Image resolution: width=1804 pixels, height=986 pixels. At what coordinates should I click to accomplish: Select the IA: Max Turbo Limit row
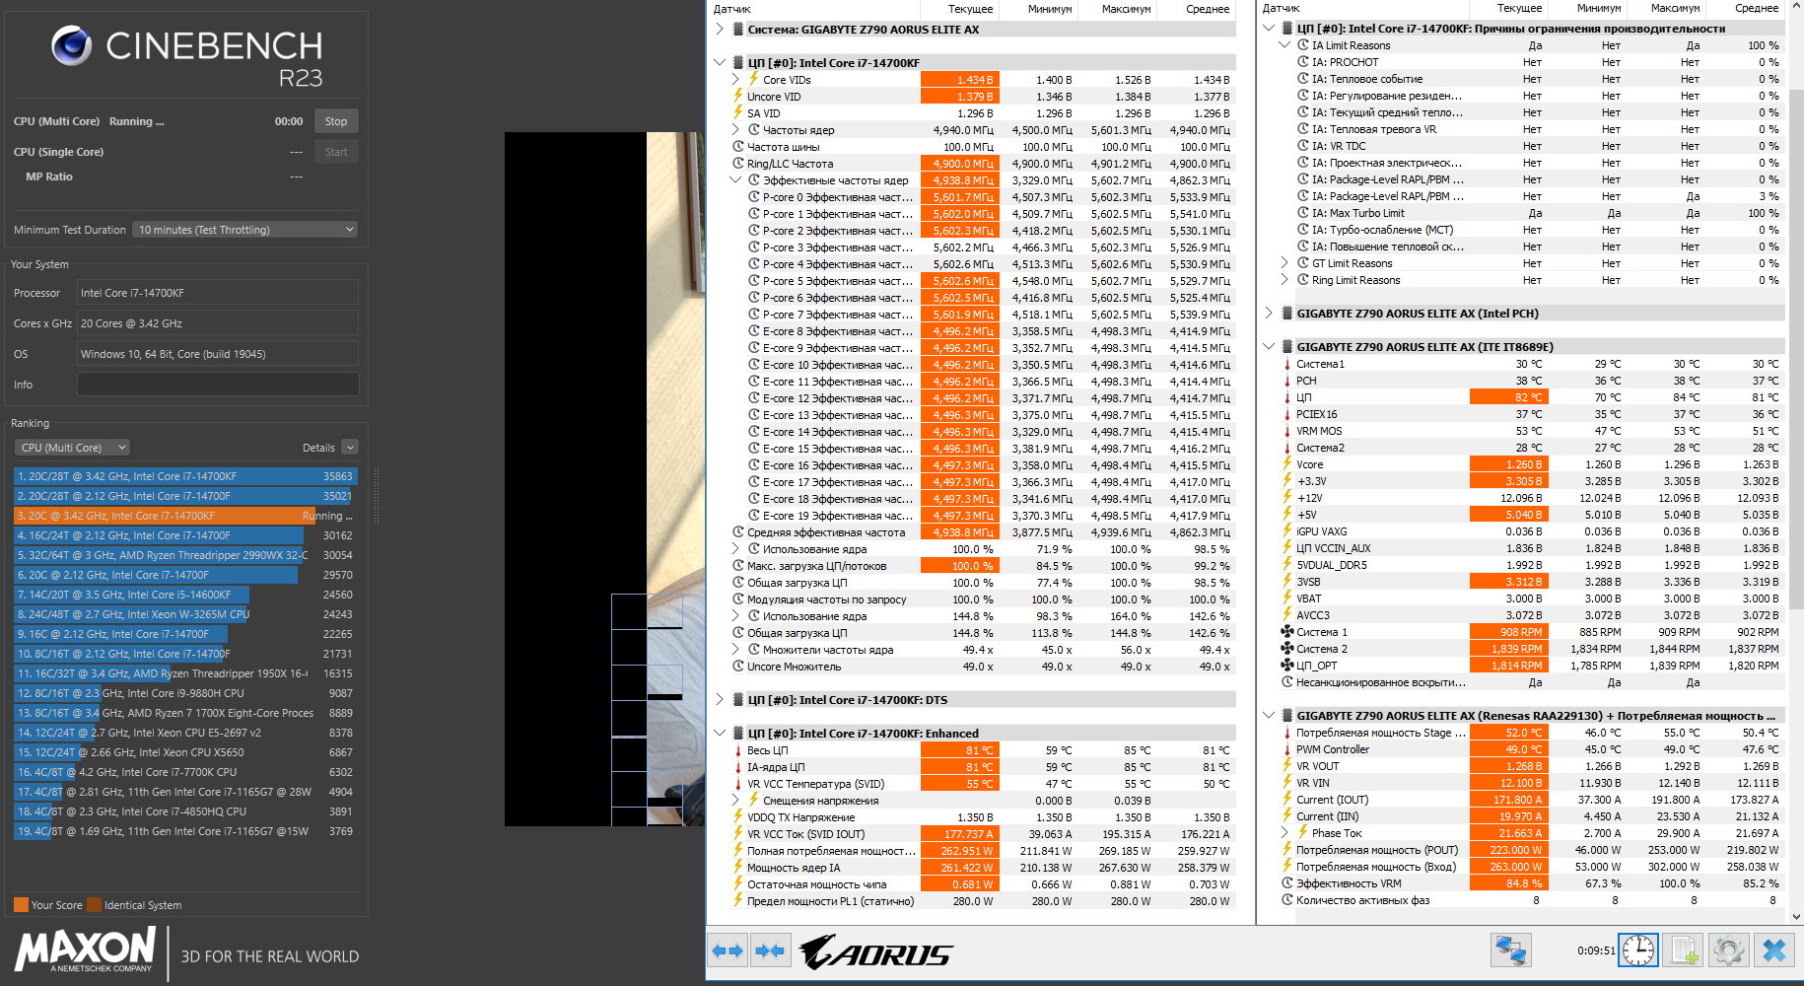[1531, 213]
